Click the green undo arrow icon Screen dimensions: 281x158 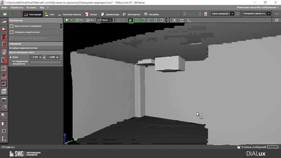point(11,14)
